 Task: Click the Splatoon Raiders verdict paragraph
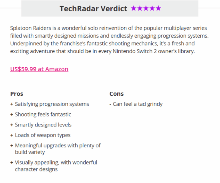[x=110, y=40]
